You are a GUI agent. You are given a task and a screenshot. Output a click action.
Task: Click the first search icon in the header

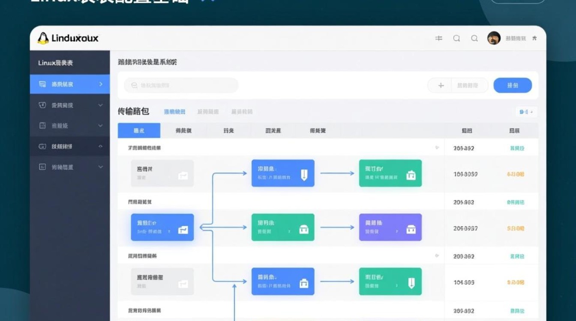tap(456, 38)
